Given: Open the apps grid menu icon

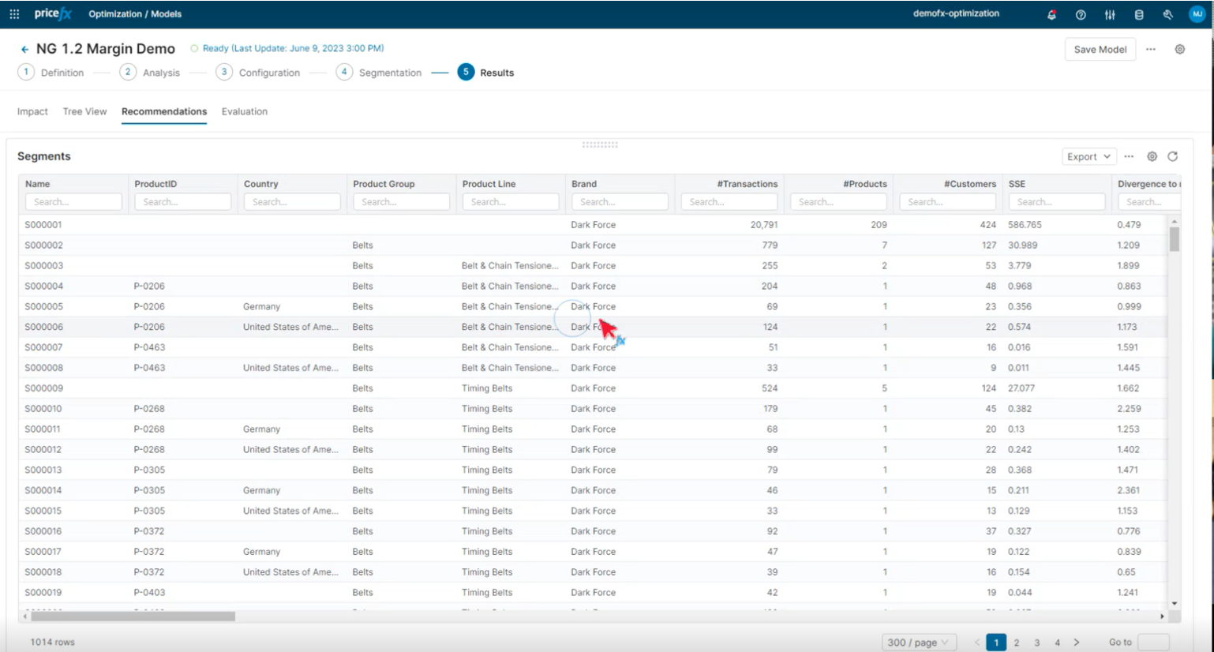Looking at the screenshot, I should click(x=14, y=14).
